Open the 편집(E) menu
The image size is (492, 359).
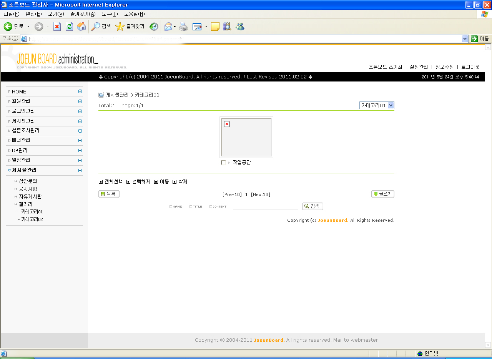pos(34,14)
